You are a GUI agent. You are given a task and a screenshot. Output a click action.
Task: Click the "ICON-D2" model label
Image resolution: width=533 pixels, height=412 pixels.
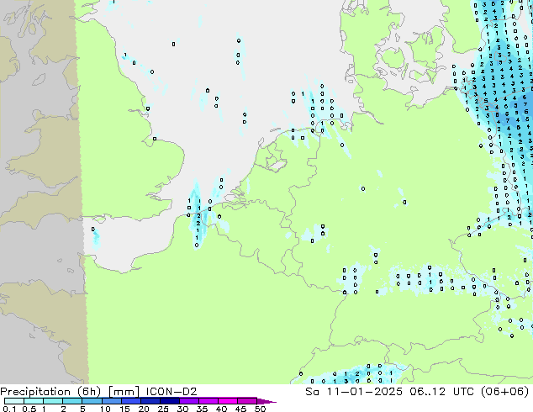pyautogui.click(x=172, y=392)
